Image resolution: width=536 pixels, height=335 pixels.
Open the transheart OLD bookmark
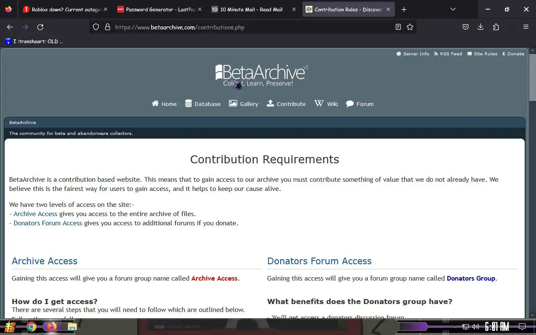[34, 41]
